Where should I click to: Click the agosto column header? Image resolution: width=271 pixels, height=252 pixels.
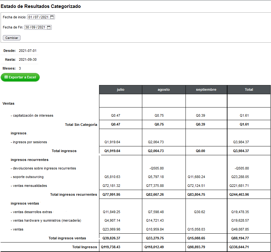tap(164, 89)
